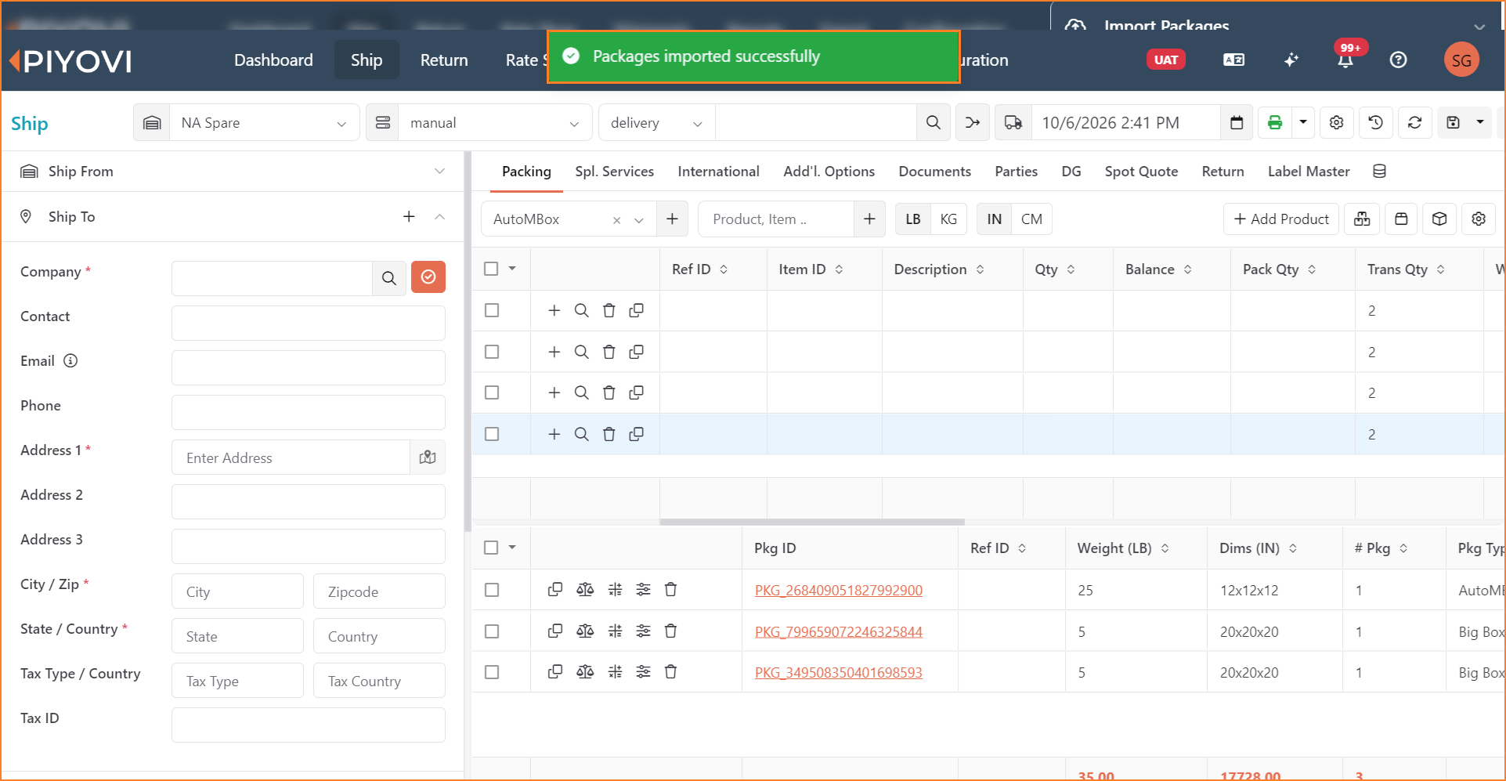Viewport: 1506px width, 781px height.
Task: Click the UAT environment badge
Action: [x=1166, y=60]
